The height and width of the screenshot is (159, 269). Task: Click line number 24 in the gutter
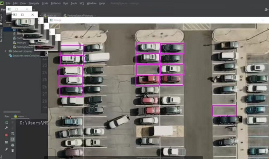point(45,73)
